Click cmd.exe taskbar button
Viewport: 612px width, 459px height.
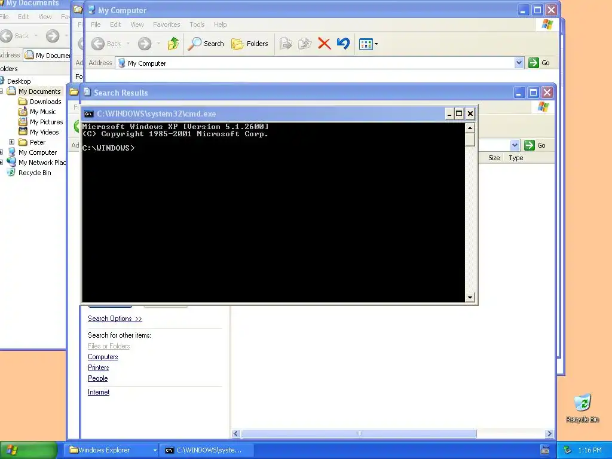(207, 450)
